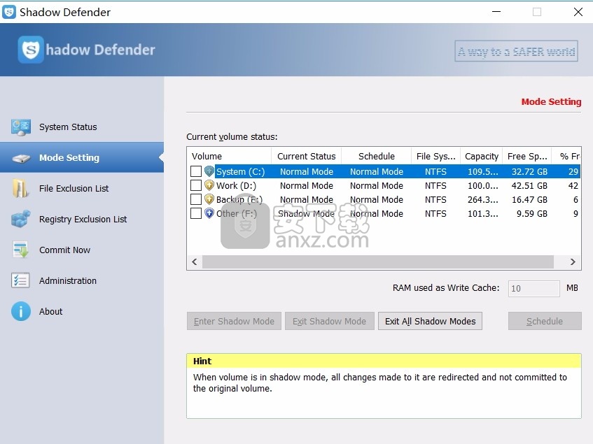The width and height of the screenshot is (593, 444).
Task: Click the Exit Shadow Mode button
Action: point(329,322)
